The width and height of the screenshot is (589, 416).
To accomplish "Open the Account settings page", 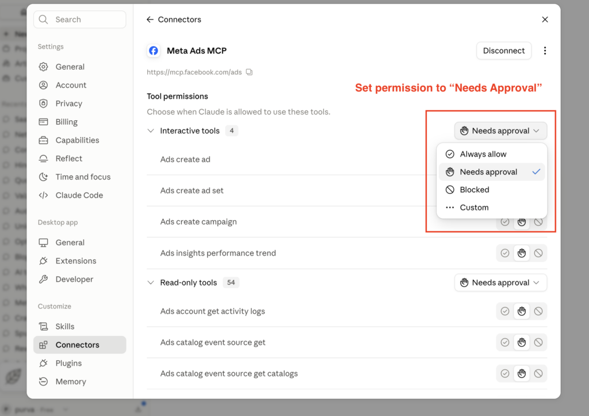I will tap(79, 85).
